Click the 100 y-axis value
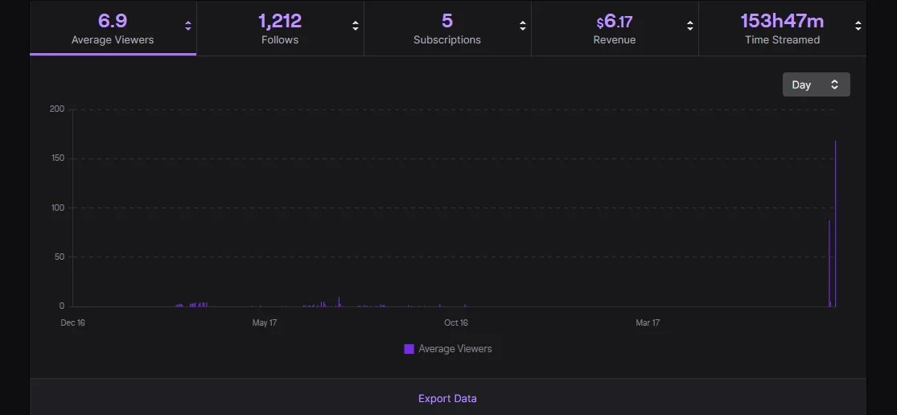Viewport: 897px width, 415px height. click(57, 207)
